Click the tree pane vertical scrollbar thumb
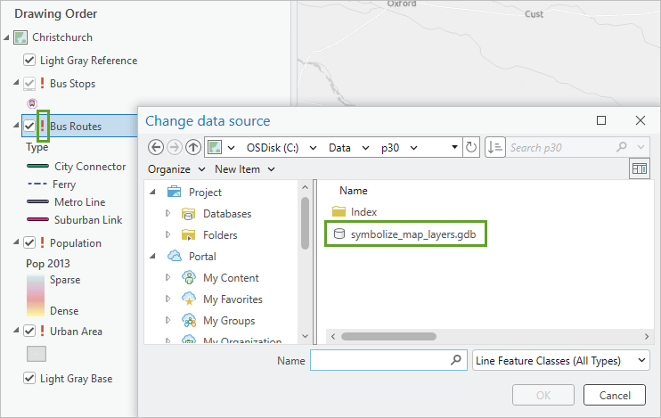661x418 pixels. click(305, 223)
